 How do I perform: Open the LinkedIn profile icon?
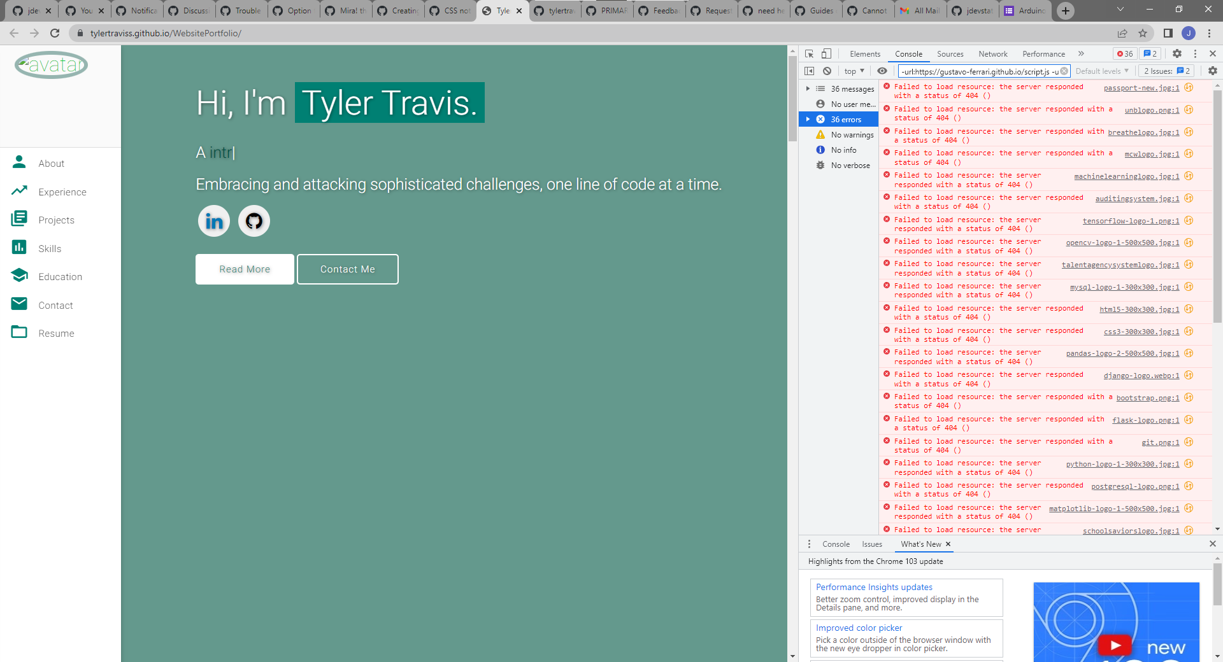click(214, 221)
